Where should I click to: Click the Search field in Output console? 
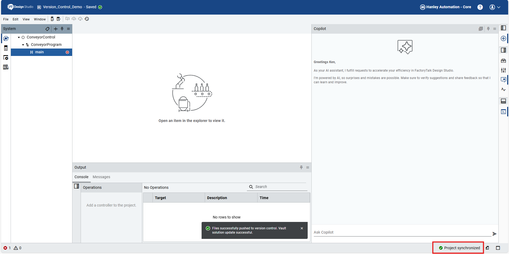click(x=277, y=187)
